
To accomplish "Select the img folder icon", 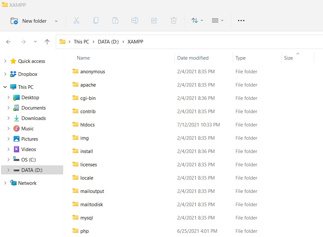I will 75,138.
